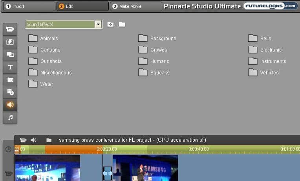Screen dimensions: 300x181
Task: Browse for a sound effects folder
Action: pyautogui.click(x=122, y=24)
